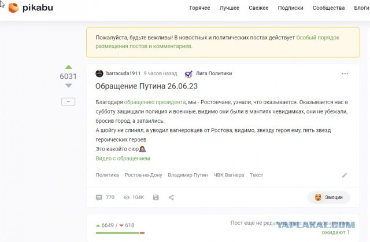Follow the обращению президента link

click(155, 102)
